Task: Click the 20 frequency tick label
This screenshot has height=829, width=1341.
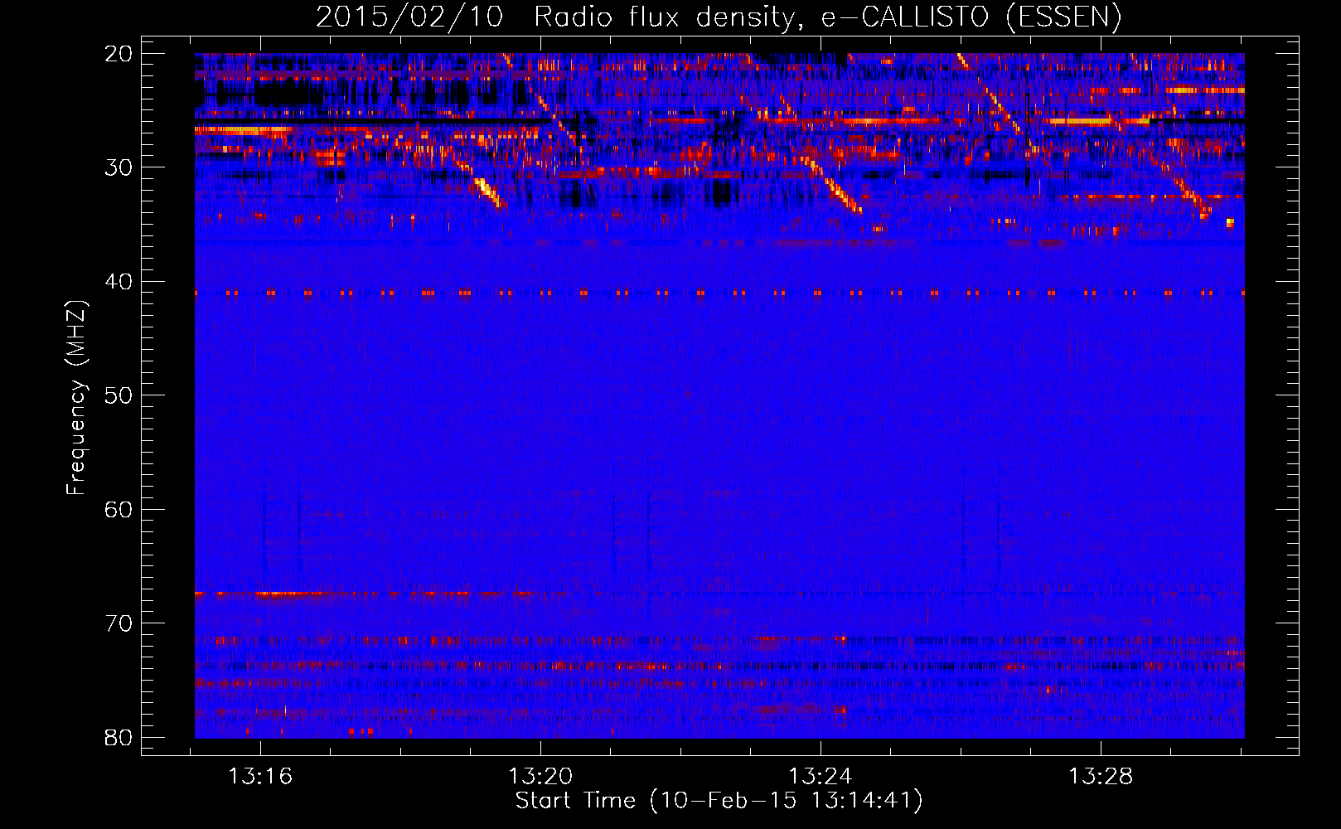Action: coord(119,54)
